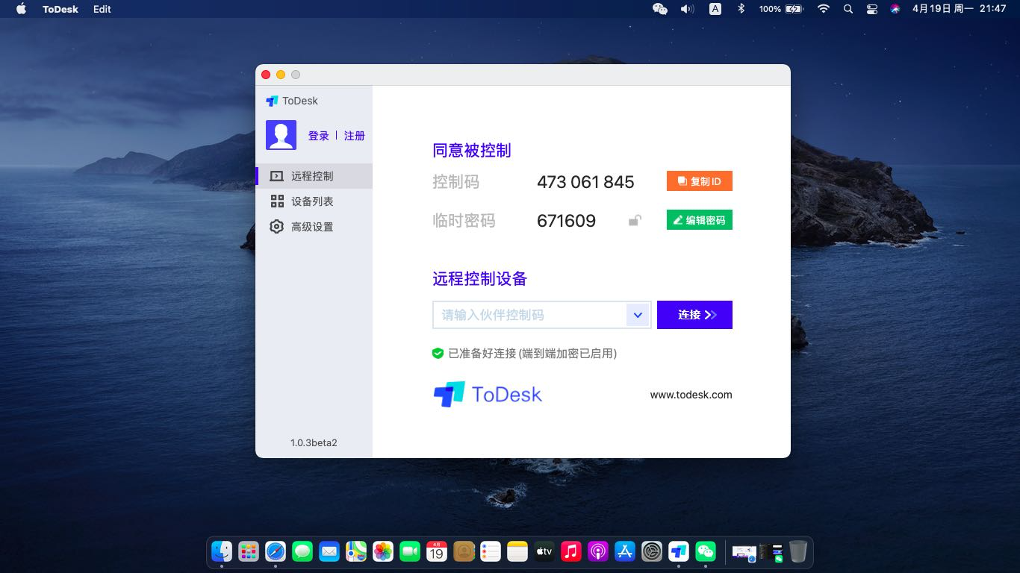Expand the partner control code dropdown arrow
1020x573 pixels.
[638, 315]
